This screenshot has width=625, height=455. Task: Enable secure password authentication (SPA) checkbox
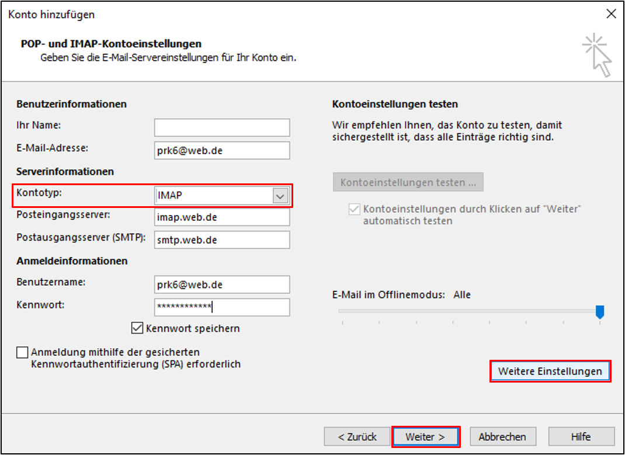[x=22, y=352]
